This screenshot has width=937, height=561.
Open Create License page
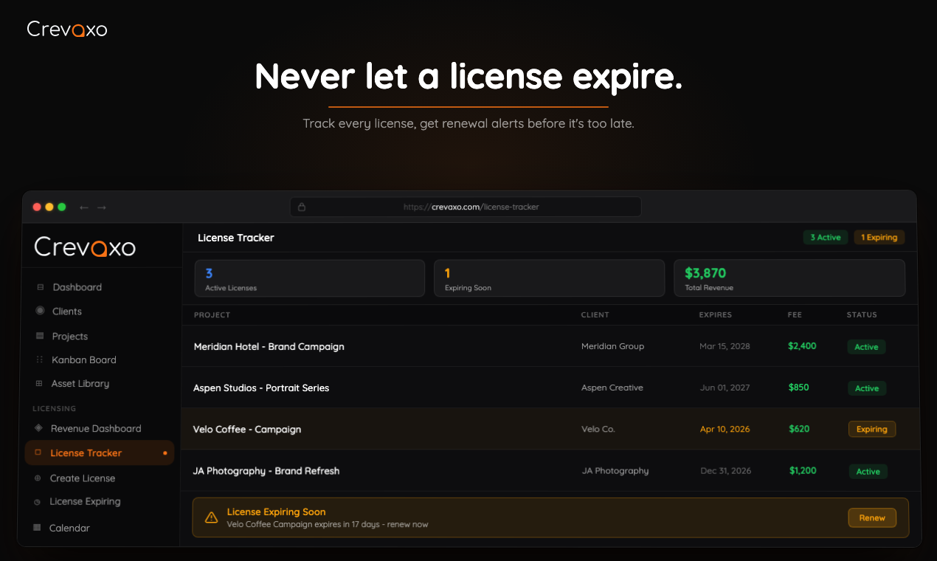click(x=83, y=478)
